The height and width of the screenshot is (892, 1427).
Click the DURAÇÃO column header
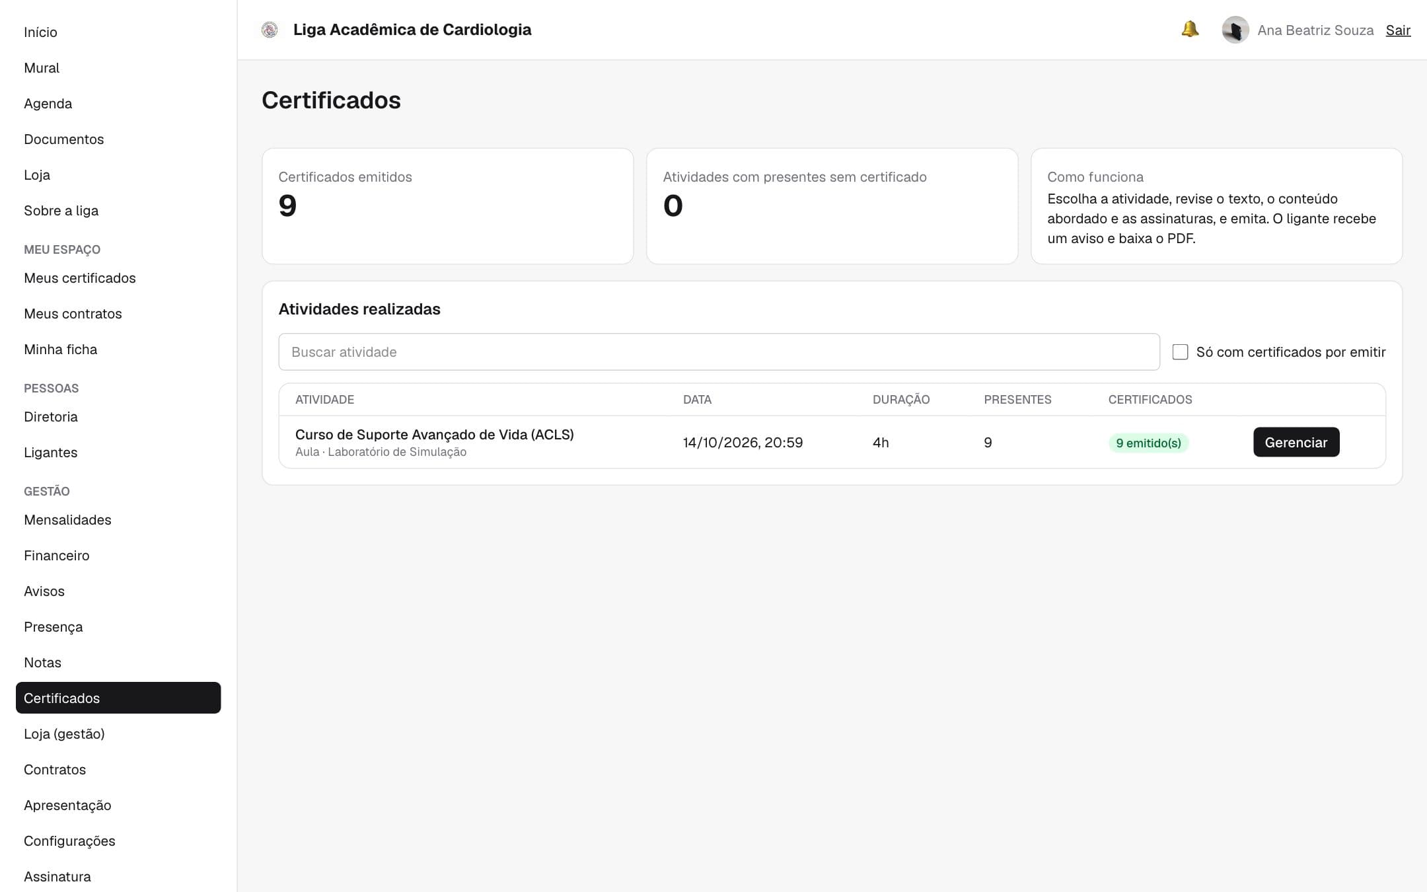click(x=901, y=399)
